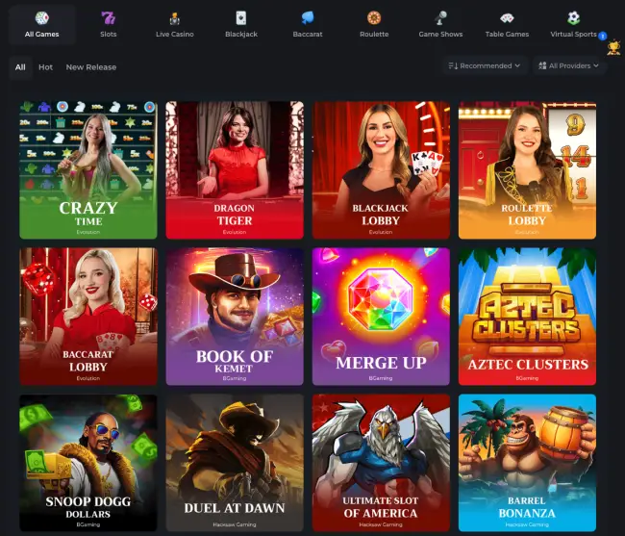The width and height of the screenshot is (625, 536).
Task: Open the Live Casino dealer icon
Action: (x=175, y=18)
